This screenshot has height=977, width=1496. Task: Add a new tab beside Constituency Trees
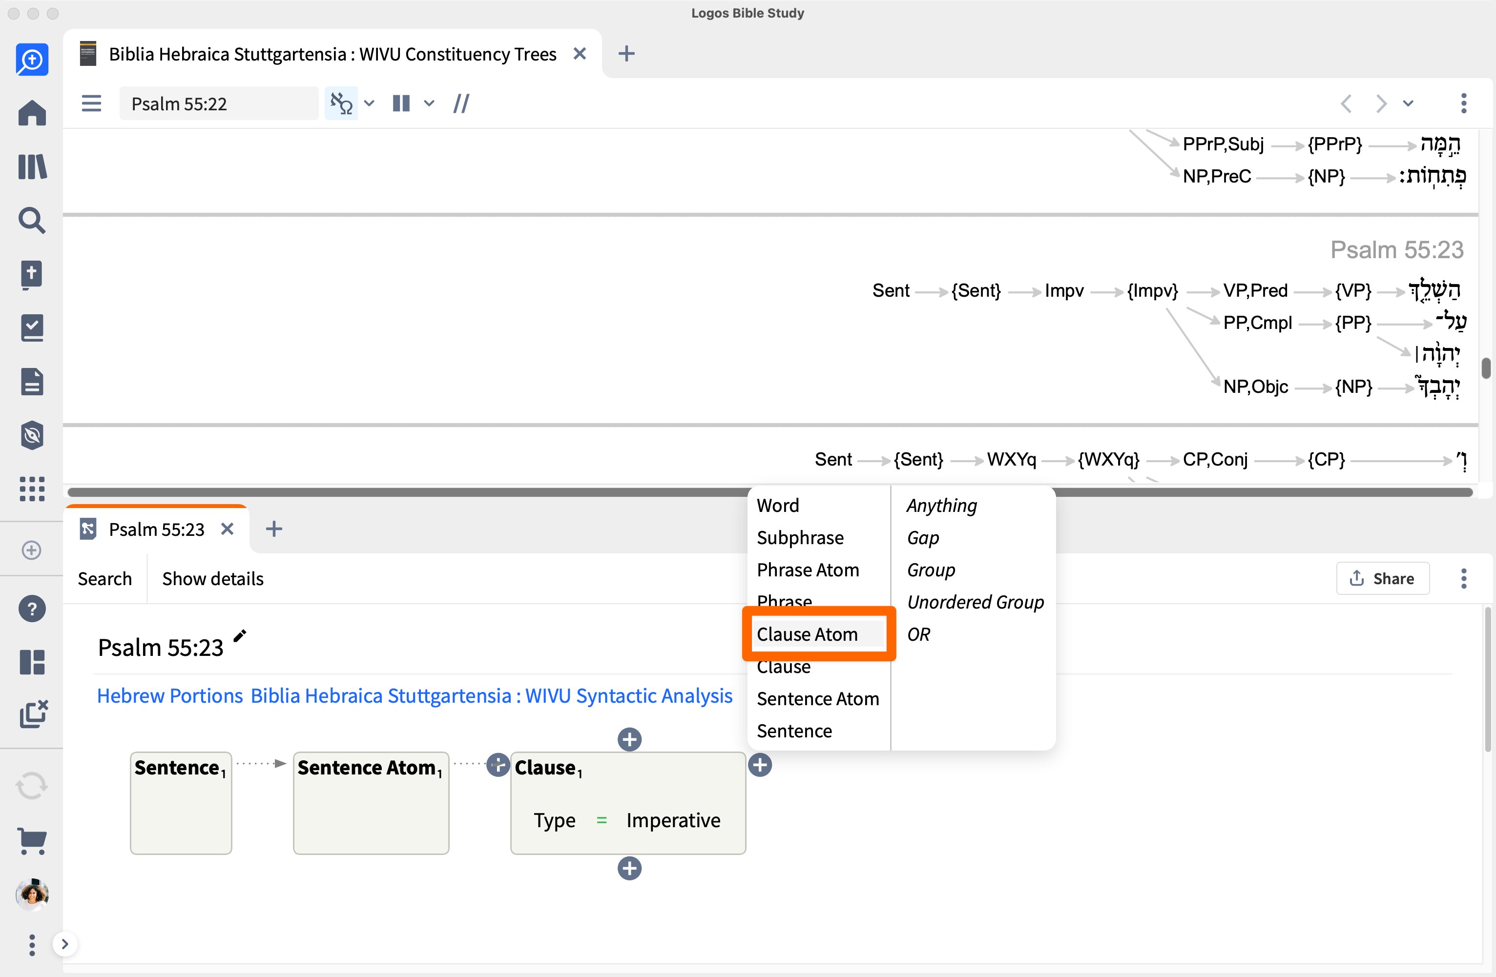pyautogui.click(x=626, y=54)
